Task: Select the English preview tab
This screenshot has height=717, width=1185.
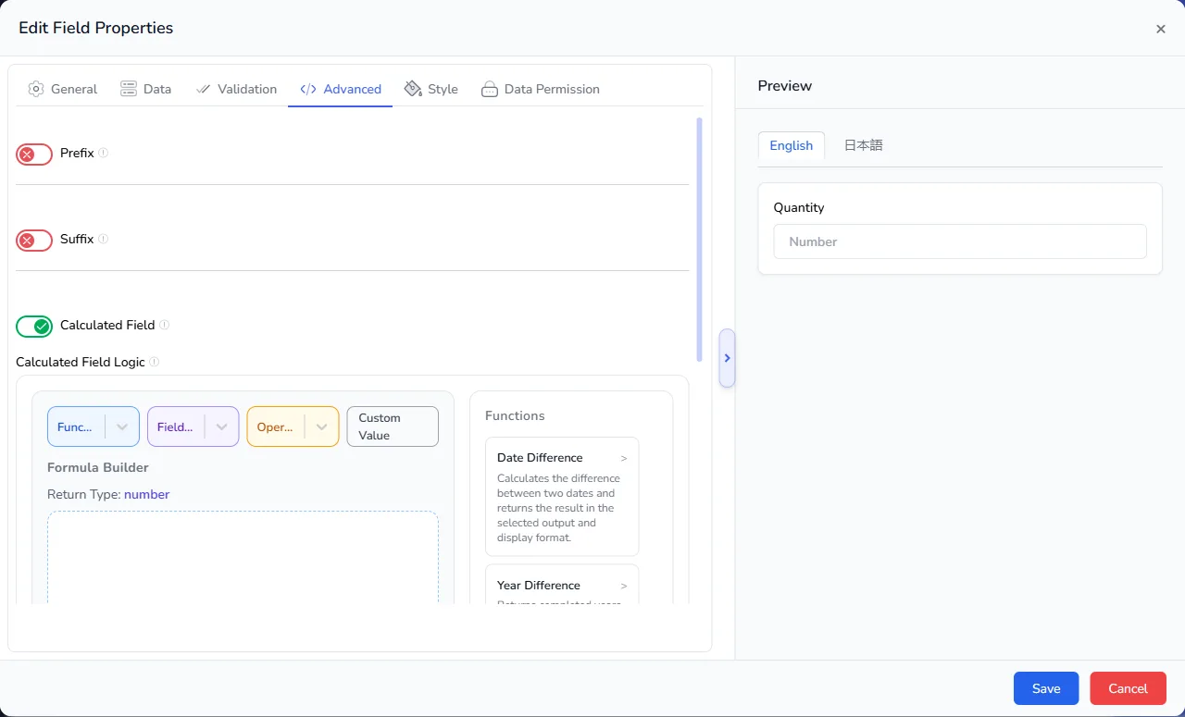Action: pyautogui.click(x=792, y=145)
